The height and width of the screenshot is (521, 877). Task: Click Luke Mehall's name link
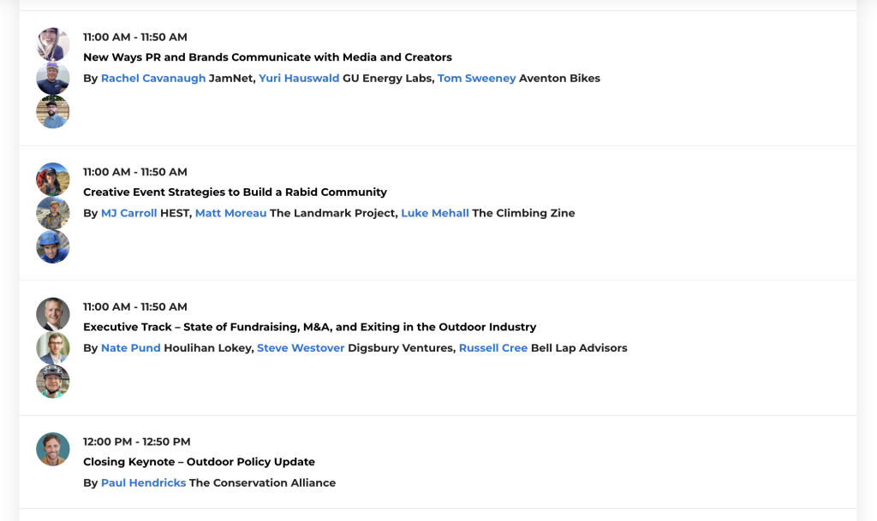[434, 213]
